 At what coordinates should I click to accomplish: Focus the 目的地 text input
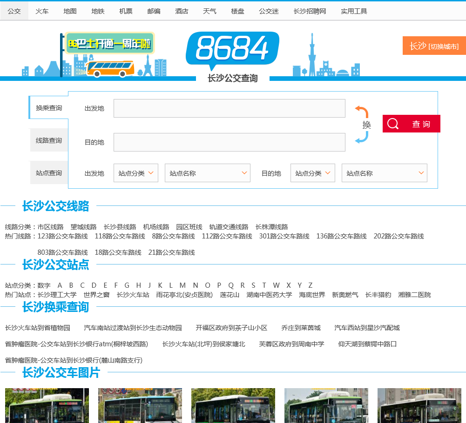click(x=230, y=142)
